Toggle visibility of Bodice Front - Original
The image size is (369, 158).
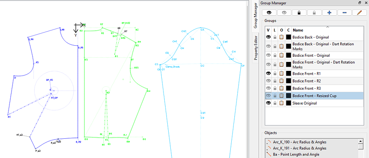click(x=269, y=55)
